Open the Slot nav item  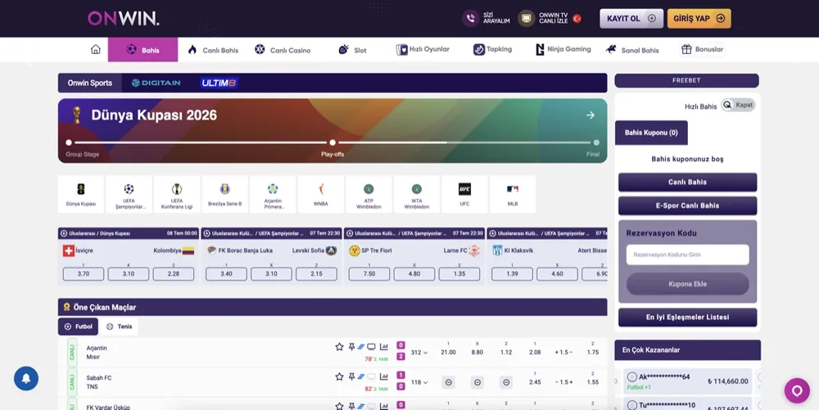(x=352, y=50)
